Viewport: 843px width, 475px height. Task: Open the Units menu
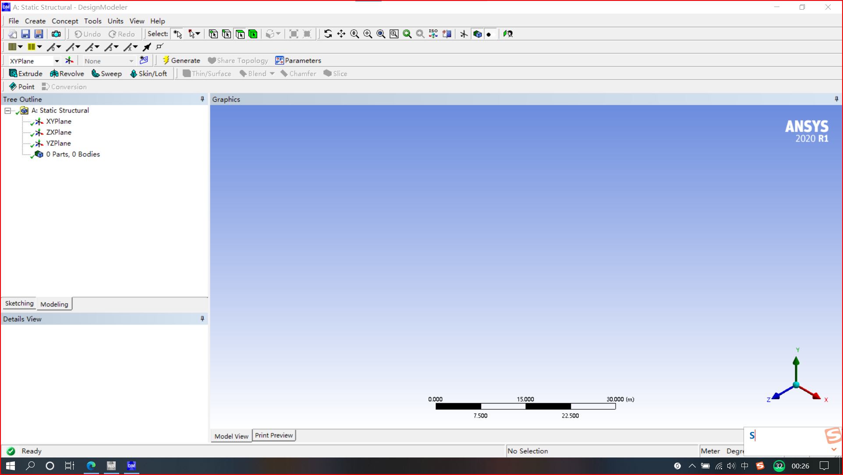pos(115,21)
